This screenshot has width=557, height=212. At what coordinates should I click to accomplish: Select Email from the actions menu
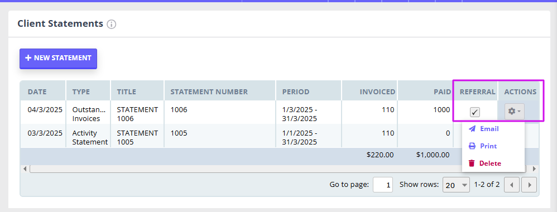coord(489,129)
